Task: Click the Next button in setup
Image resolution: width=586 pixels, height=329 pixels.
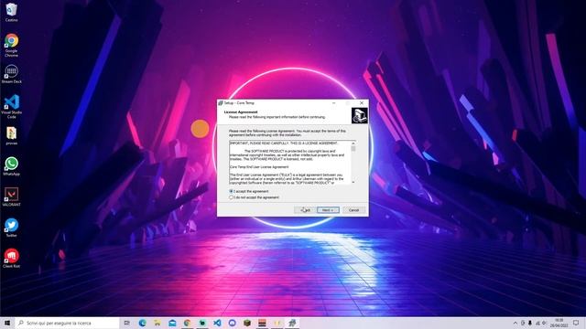Action: coord(328,210)
